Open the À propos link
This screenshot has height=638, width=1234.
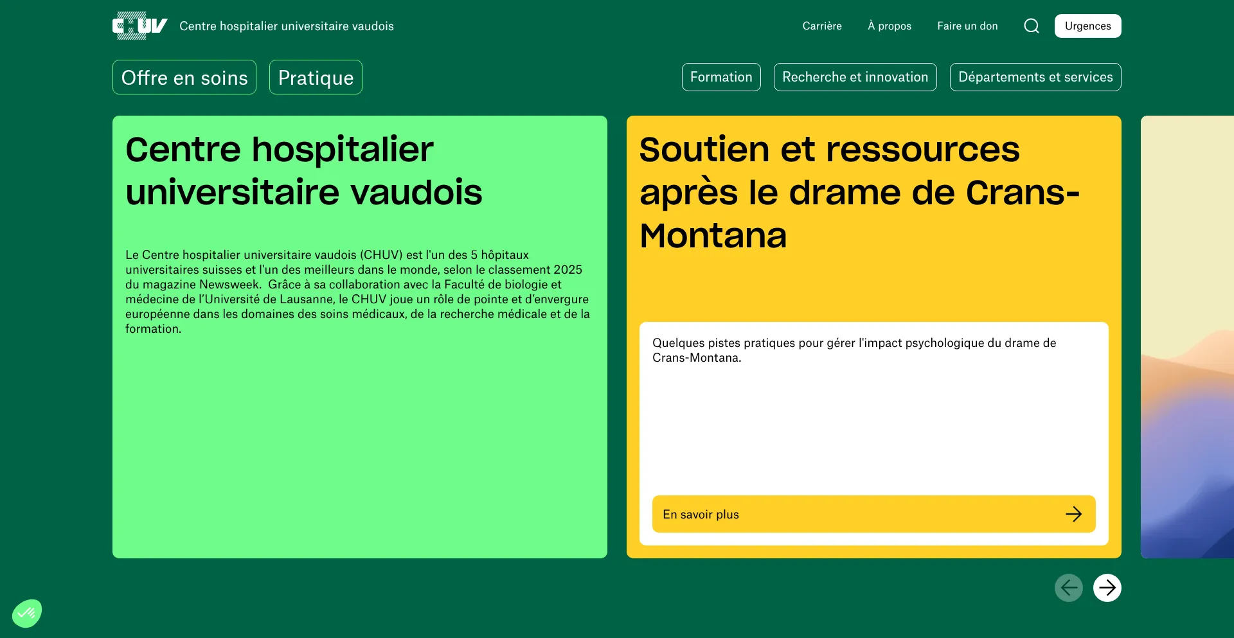(x=890, y=26)
